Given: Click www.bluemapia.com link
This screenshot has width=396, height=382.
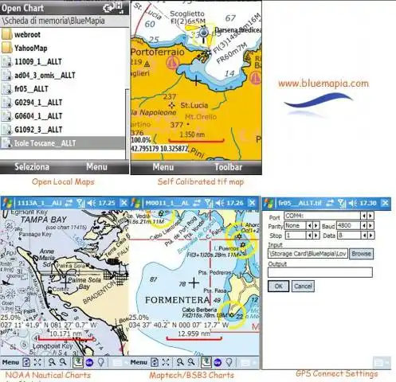Looking at the screenshot, I should pos(323,84).
